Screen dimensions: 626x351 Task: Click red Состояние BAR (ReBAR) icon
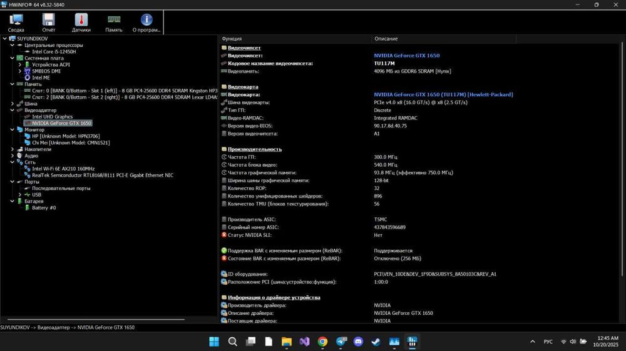pyautogui.click(x=224, y=259)
